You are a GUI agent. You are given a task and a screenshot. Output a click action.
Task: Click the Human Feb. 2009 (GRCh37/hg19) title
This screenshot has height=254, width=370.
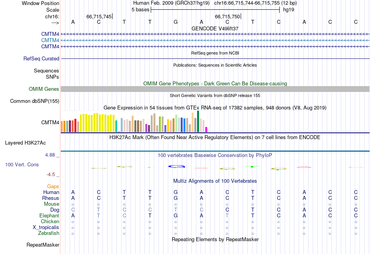(x=171, y=3)
